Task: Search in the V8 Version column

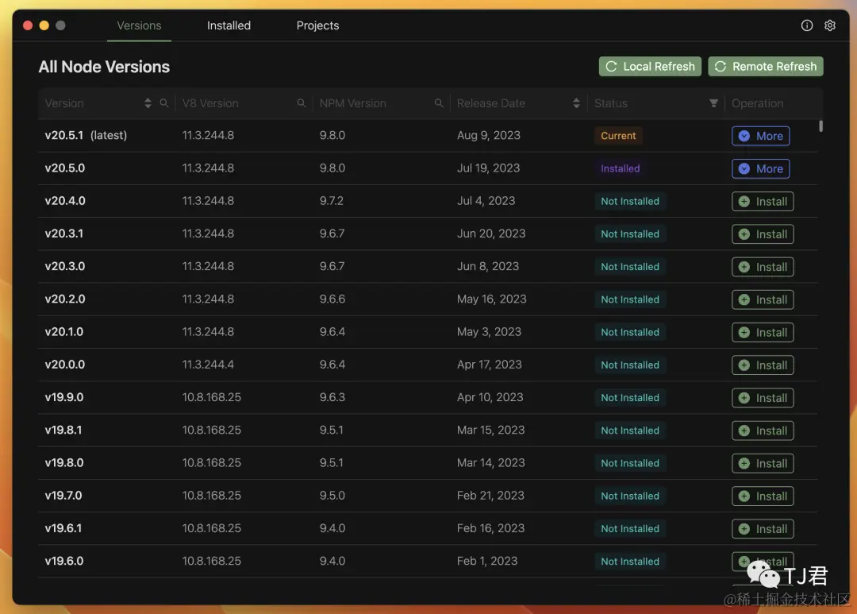Action: 302,103
